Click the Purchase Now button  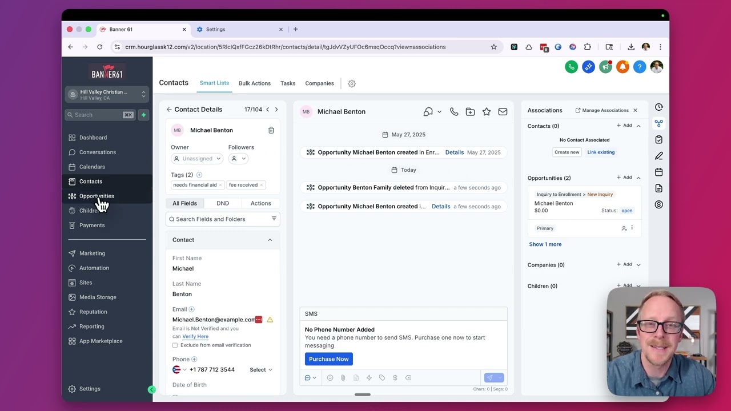click(x=328, y=359)
